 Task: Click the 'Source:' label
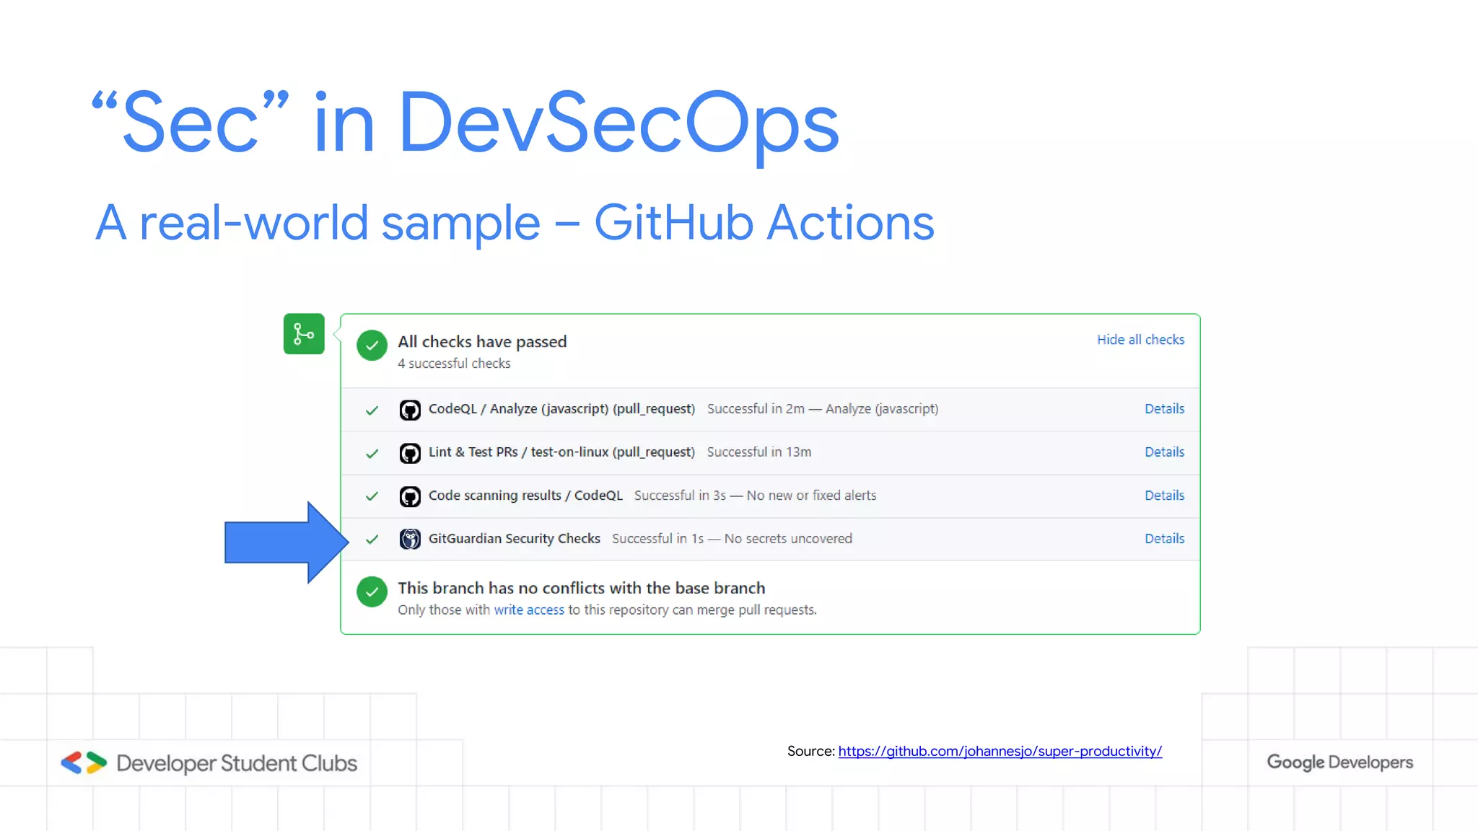click(x=810, y=752)
